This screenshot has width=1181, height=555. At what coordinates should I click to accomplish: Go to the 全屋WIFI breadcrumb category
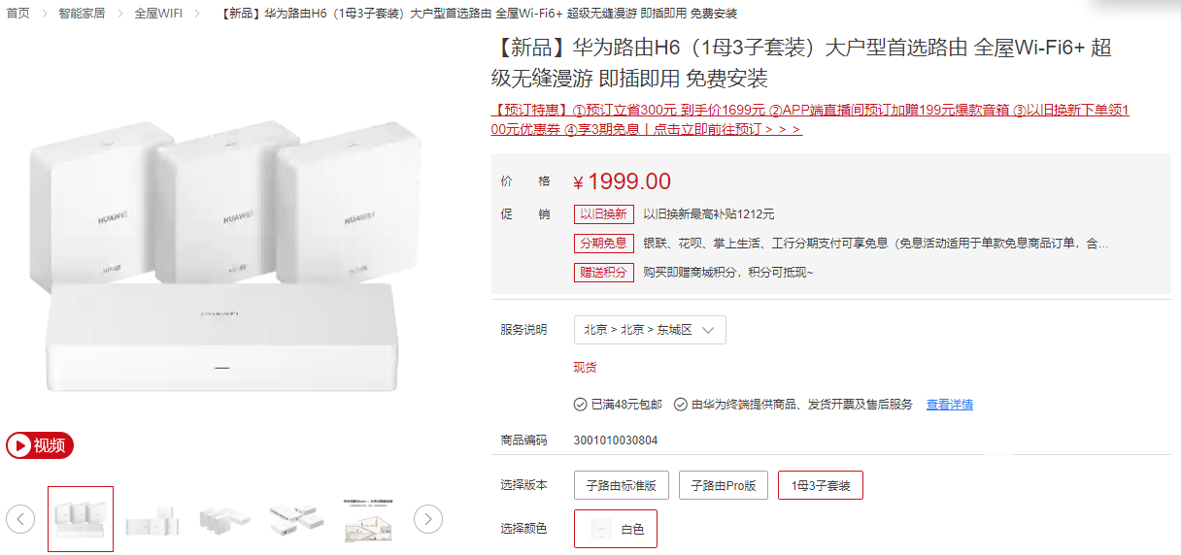point(158,14)
